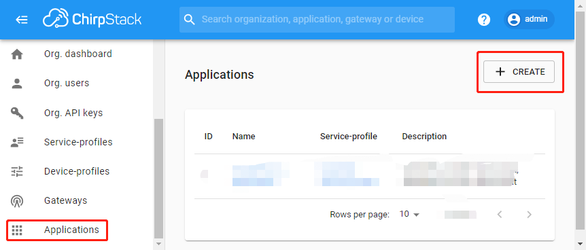Viewport: 586px width, 250px height.
Task: Go to previous table page
Action: click(x=500, y=215)
